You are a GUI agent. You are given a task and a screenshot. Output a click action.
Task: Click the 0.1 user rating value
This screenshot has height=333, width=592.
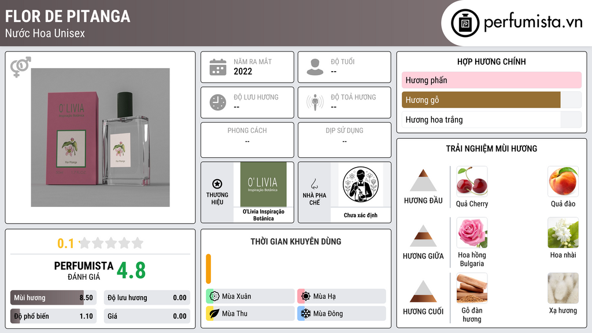coord(65,243)
